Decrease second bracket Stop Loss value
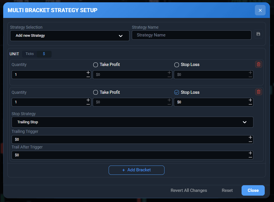Screen dimensions: 274x202 (250, 104)
